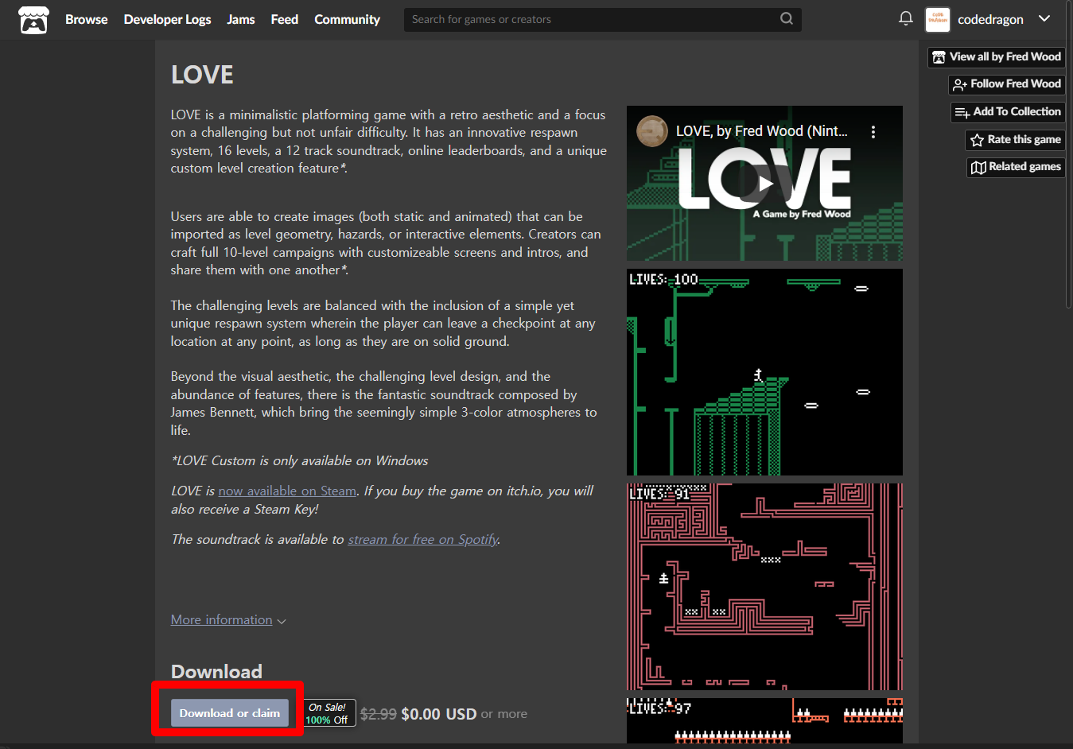Click the struck-through $2.99 price
This screenshot has width=1073, height=749.
379,714
